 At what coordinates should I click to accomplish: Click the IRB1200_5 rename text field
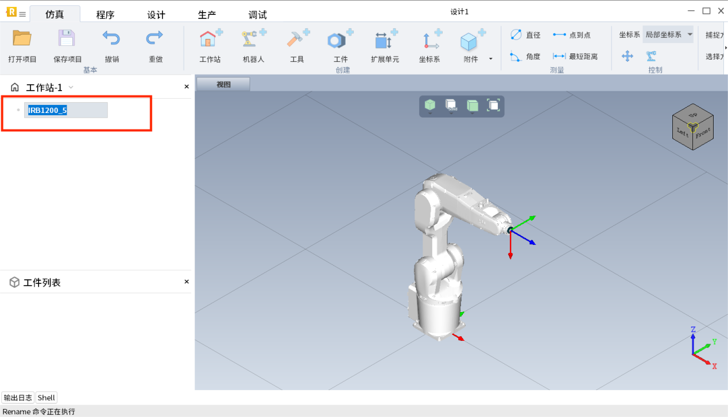coord(65,110)
